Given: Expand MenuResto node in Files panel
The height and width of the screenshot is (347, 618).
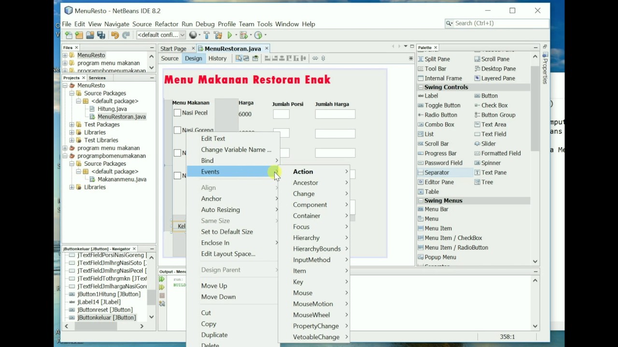Looking at the screenshot, I should 65,55.
